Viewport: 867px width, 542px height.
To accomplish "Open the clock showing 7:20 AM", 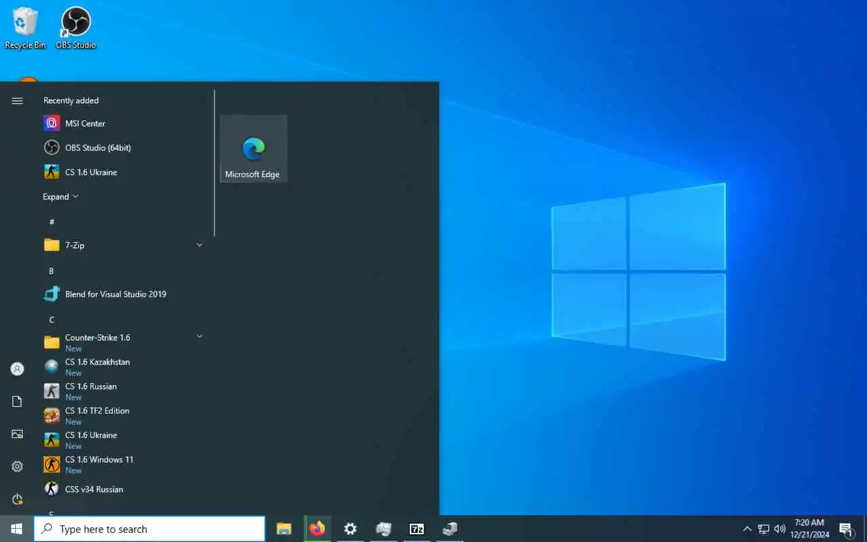I will [x=809, y=529].
